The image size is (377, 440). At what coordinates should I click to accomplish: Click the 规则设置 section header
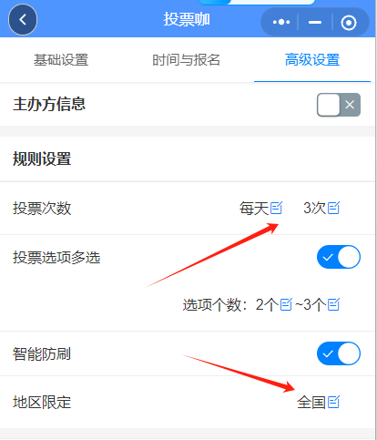(42, 159)
